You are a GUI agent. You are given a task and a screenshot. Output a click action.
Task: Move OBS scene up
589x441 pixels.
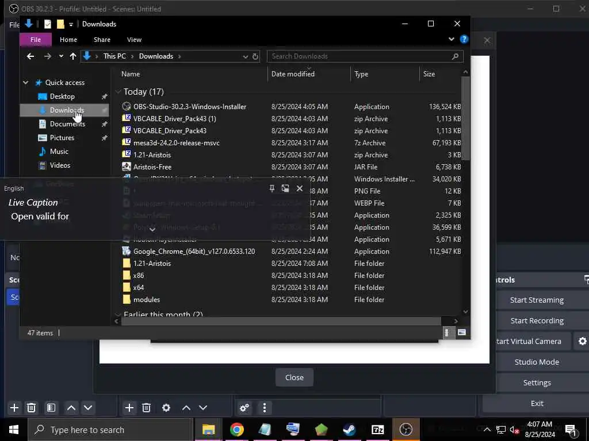71,408
